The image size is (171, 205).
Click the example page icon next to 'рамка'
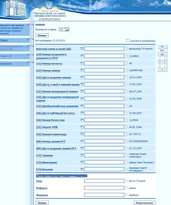[126, 188]
